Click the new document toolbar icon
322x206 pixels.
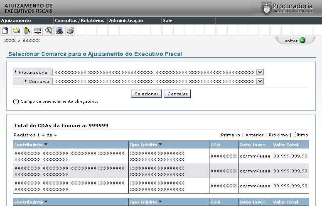coord(5,31)
